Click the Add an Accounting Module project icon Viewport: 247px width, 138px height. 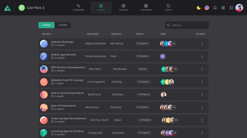click(x=44, y=95)
